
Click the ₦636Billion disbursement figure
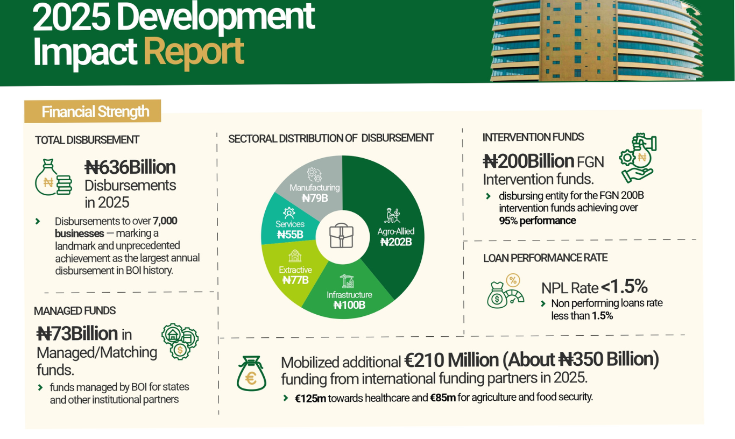click(x=130, y=167)
